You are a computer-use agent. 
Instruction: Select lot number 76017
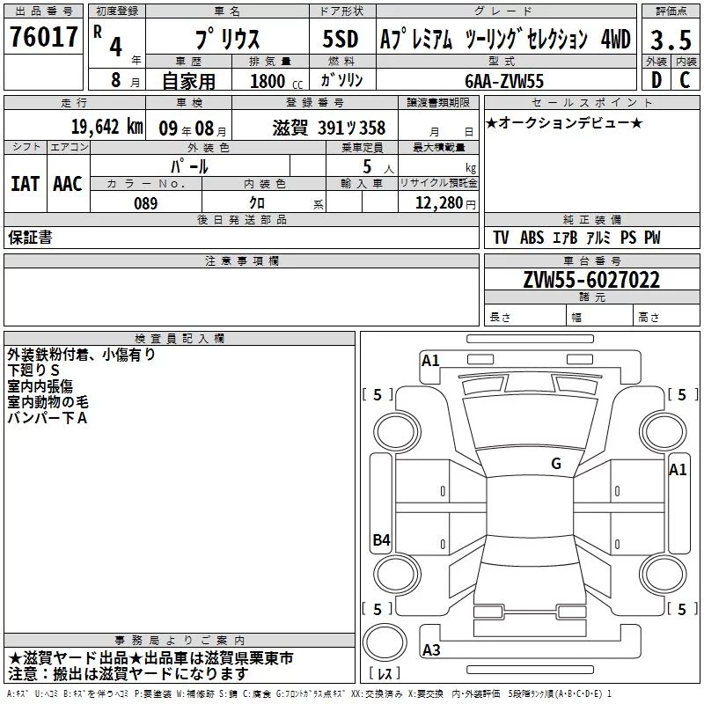[43, 36]
